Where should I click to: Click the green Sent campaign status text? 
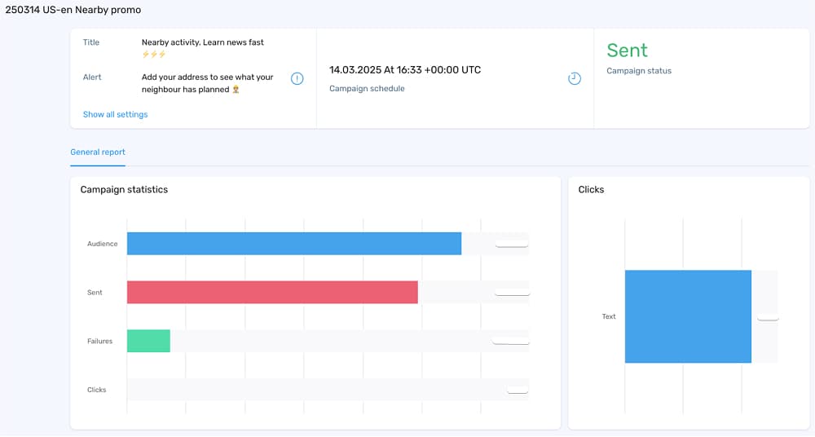[x=627, y=51]
